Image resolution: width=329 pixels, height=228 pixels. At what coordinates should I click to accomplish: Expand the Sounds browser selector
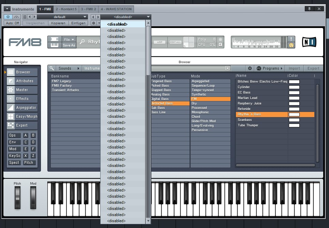point(69,68)
